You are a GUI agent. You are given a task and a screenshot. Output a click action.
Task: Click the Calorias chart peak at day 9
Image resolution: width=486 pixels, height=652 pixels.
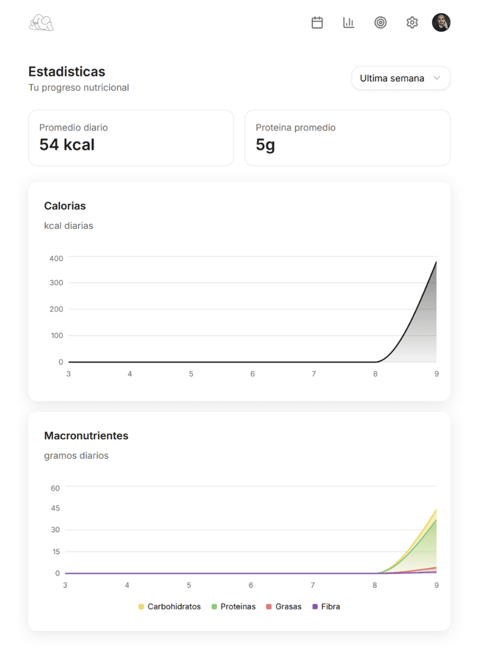coord(436,262)
